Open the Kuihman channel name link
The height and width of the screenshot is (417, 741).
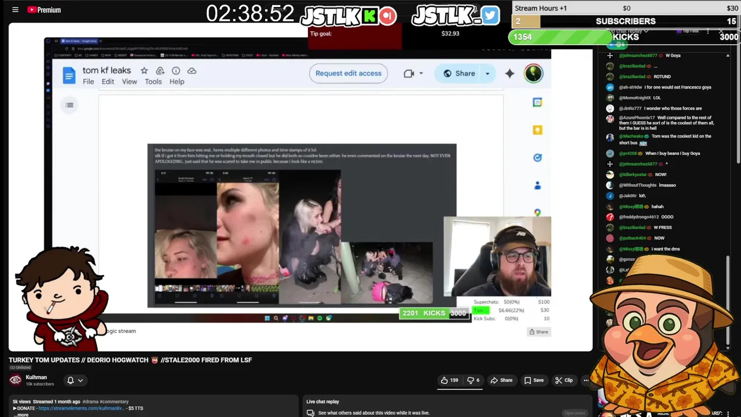click(36, 377)
